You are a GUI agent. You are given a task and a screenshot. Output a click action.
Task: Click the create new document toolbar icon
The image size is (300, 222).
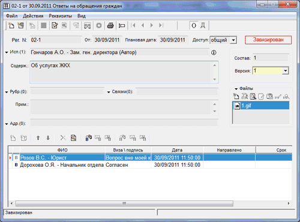11,25
